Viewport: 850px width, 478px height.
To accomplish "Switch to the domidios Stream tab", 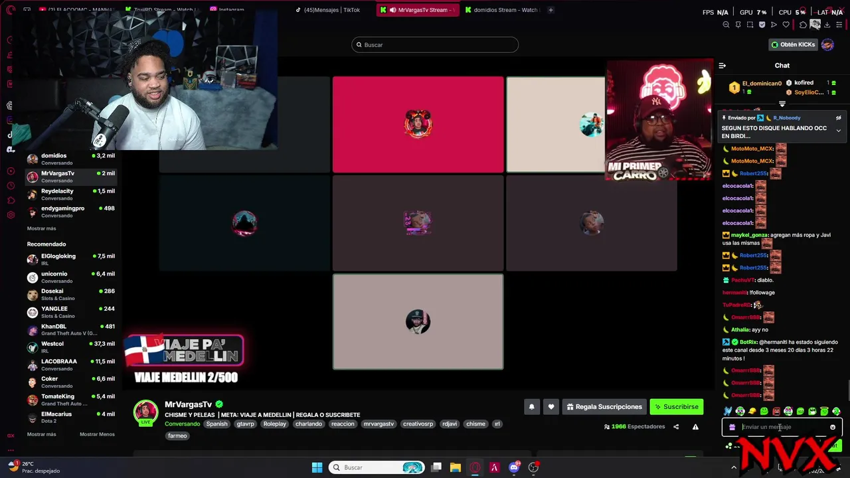I will [501, 10].
